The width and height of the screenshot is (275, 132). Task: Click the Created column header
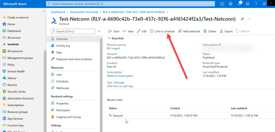(x=175, y=108)
